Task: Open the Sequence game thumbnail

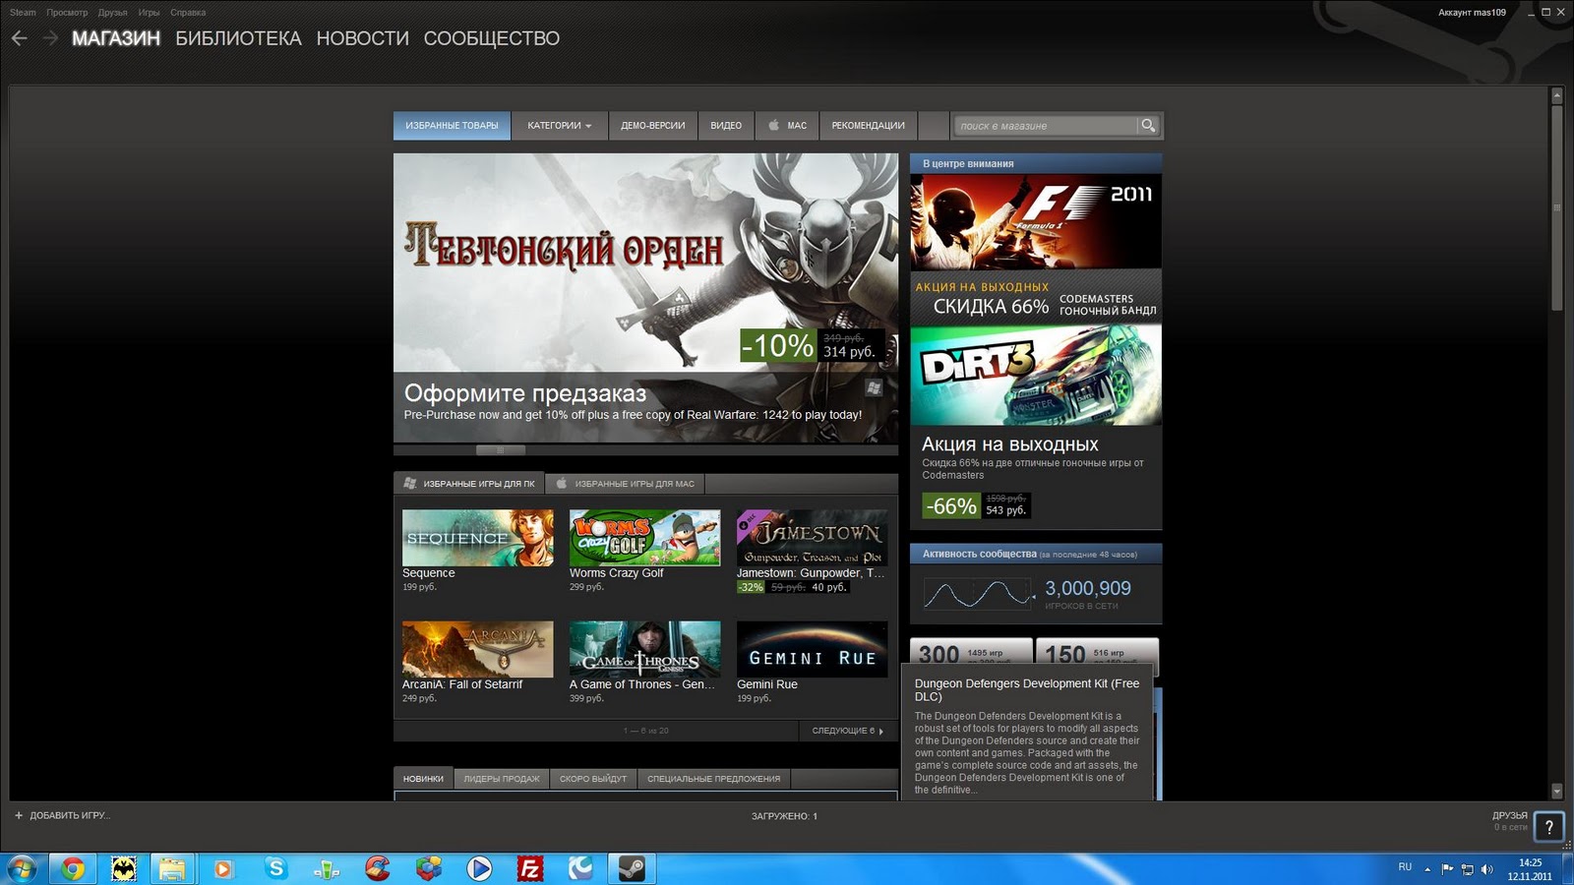Action: pos(478,538)
